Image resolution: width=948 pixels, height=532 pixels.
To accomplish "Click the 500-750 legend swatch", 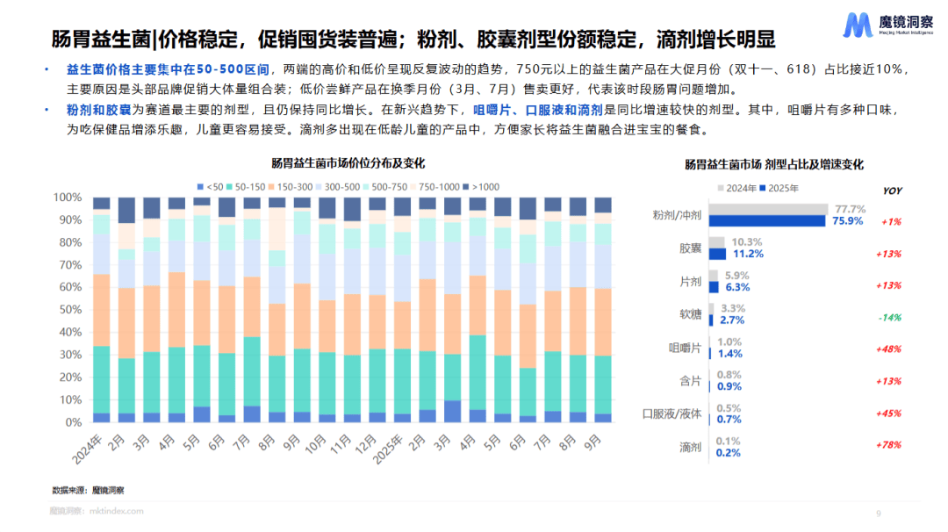I will click(x=366, y=187).
